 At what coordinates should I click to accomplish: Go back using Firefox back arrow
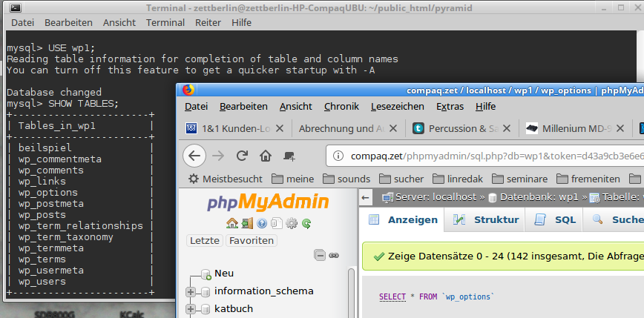coord(194,156)
